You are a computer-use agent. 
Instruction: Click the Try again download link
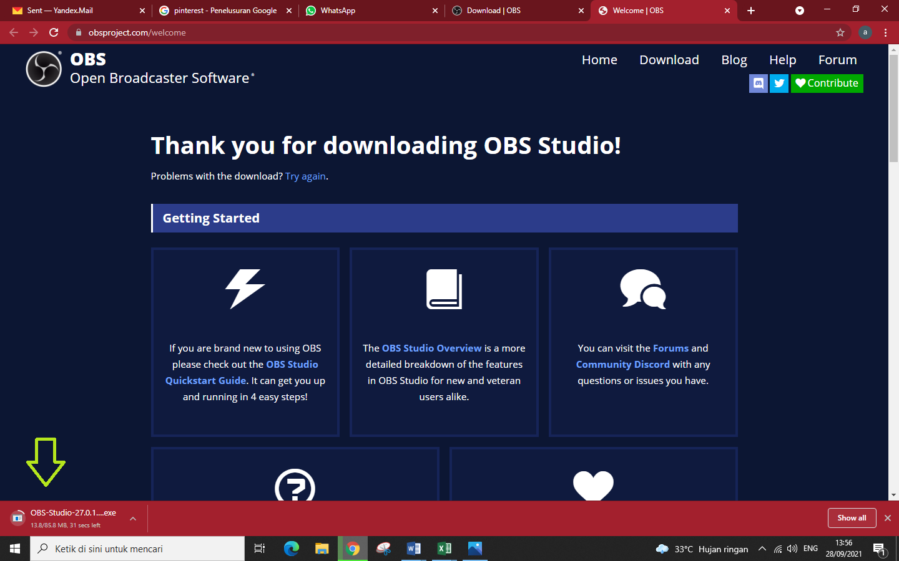tap(305, 176)
